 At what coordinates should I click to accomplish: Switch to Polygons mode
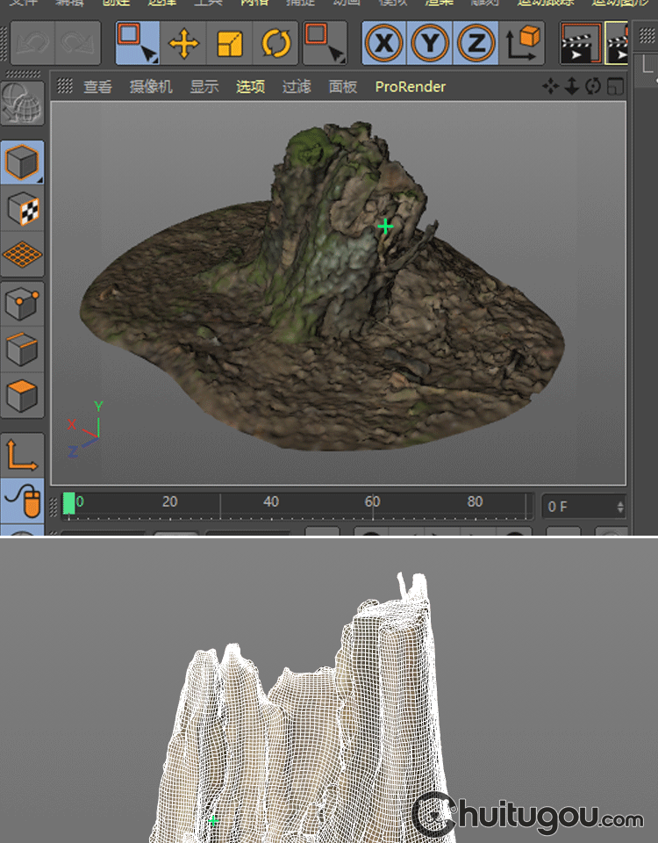(x=23, y=395)
